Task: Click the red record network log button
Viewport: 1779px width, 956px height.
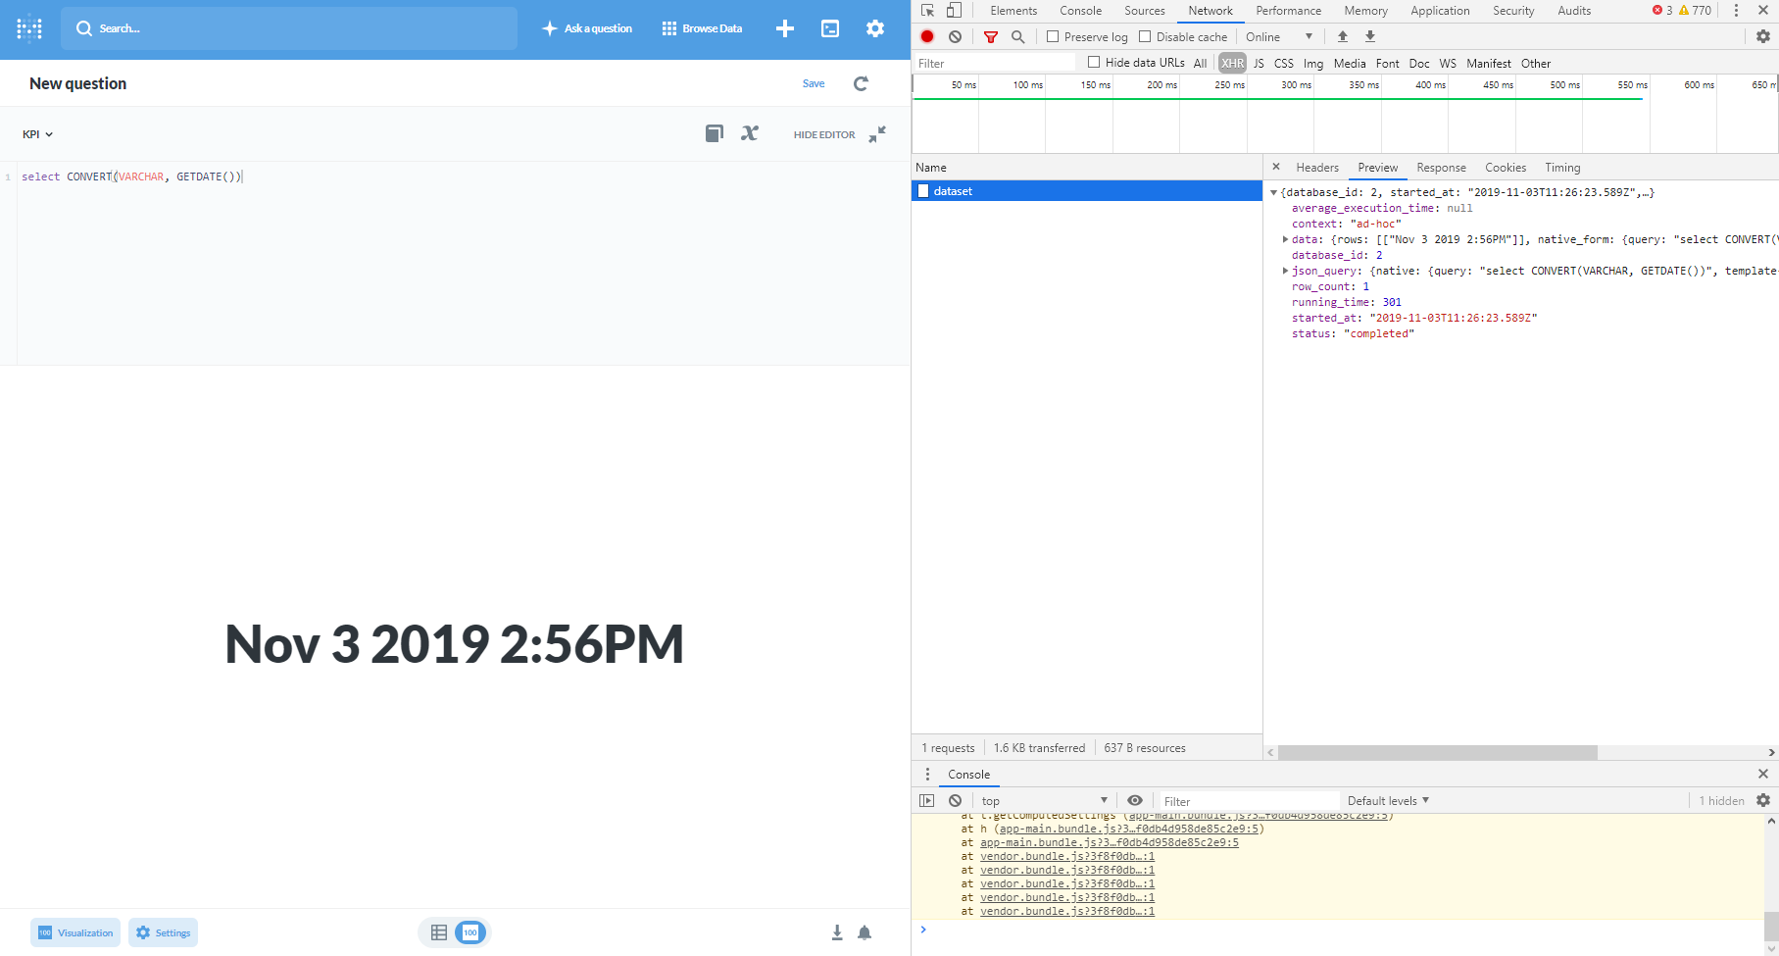Action: [x=927, y=36]
